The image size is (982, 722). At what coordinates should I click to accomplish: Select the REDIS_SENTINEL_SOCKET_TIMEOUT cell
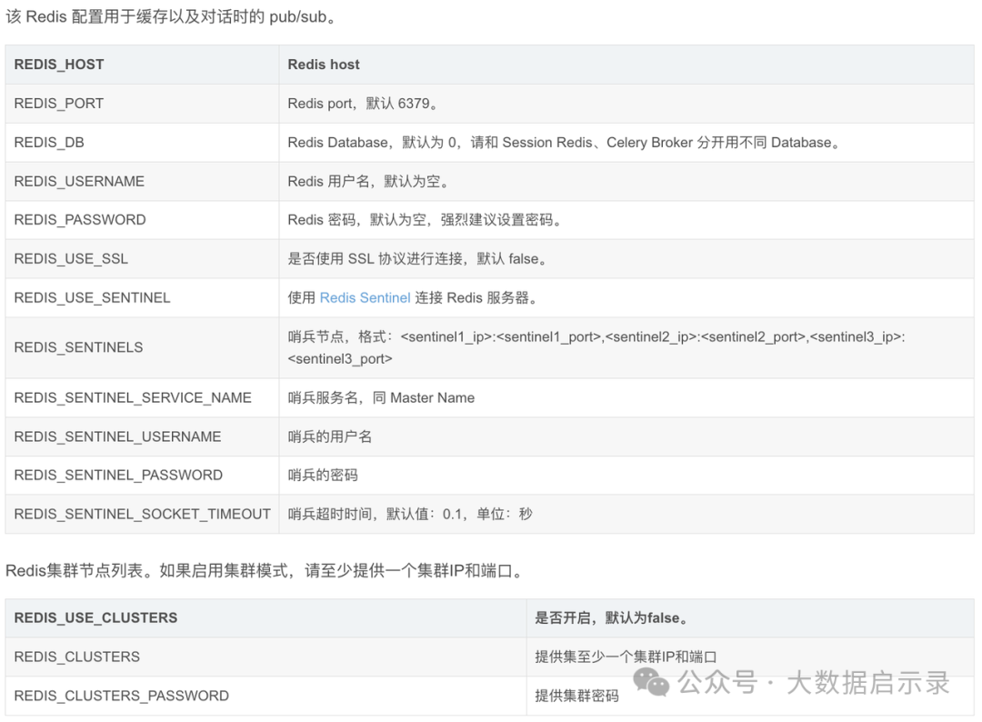coord(142,514)
